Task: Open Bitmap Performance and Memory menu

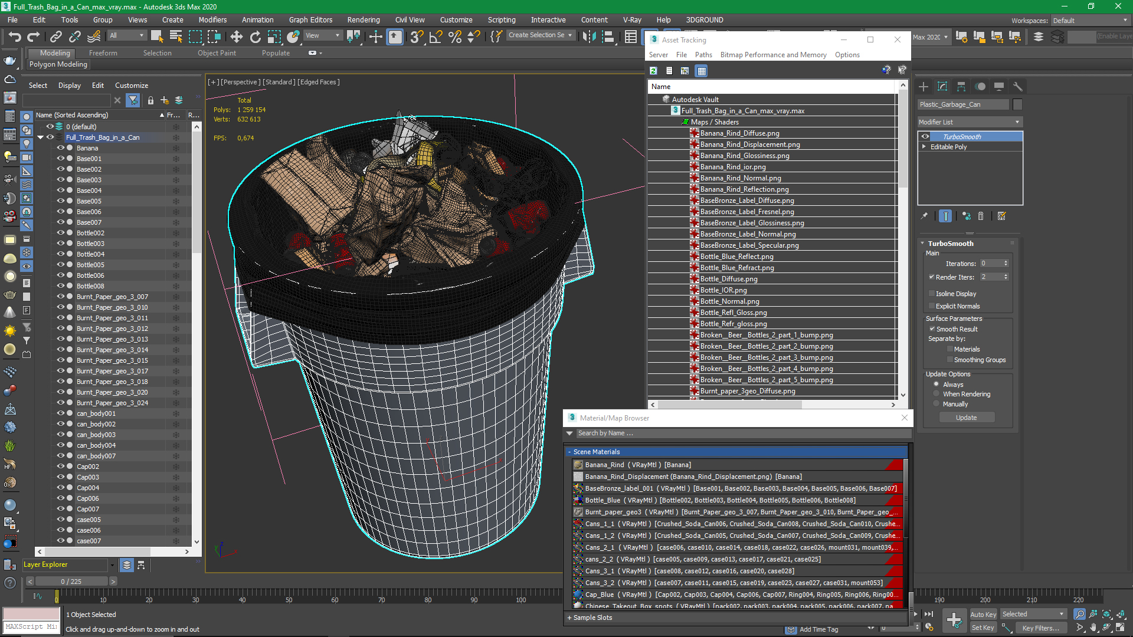Action: [773, 55]
